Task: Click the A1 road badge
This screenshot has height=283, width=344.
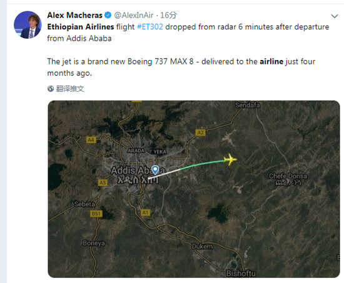Action: click(x=146, y=212)
